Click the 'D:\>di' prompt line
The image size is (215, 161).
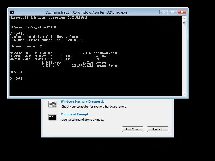(x=16, y=79)
